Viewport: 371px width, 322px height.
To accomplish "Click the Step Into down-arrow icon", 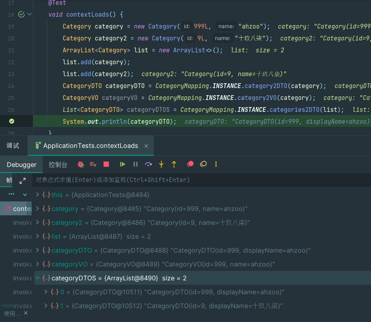I will [161, 164].
